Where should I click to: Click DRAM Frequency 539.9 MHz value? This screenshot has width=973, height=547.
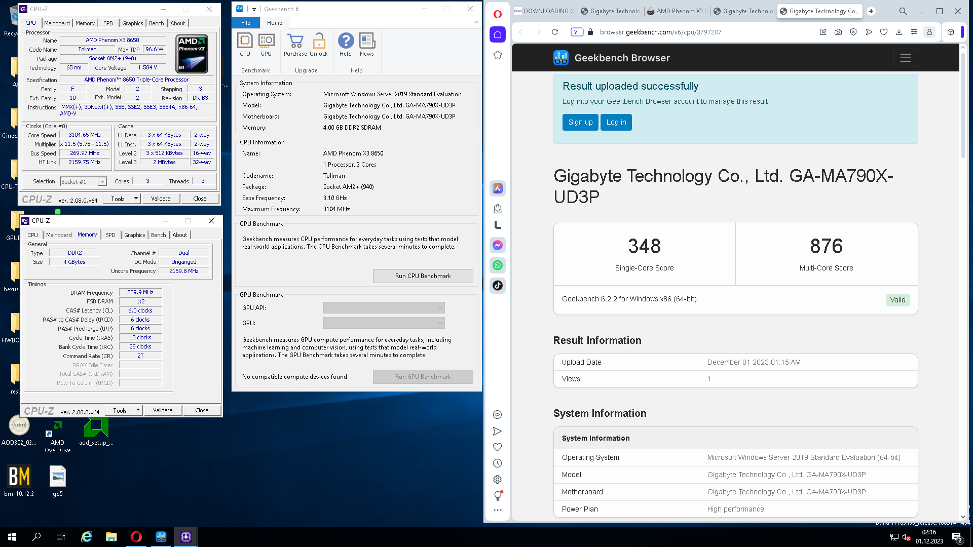tap(140, 292)
